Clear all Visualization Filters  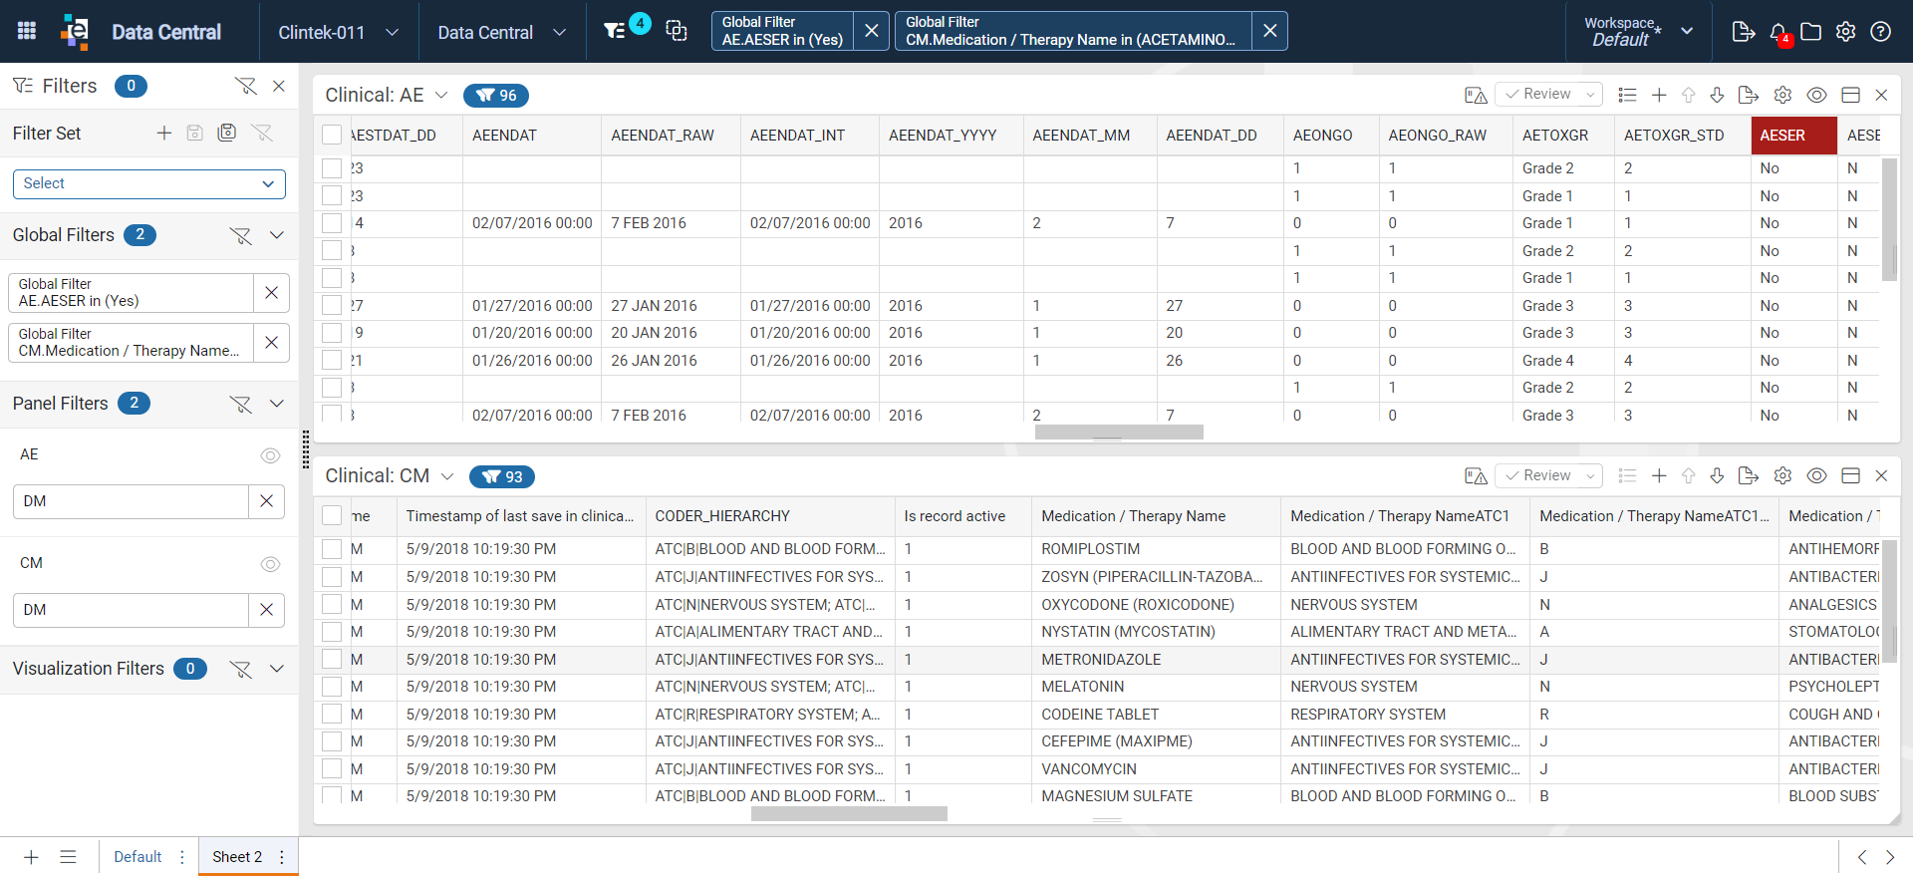coord(241,669)
